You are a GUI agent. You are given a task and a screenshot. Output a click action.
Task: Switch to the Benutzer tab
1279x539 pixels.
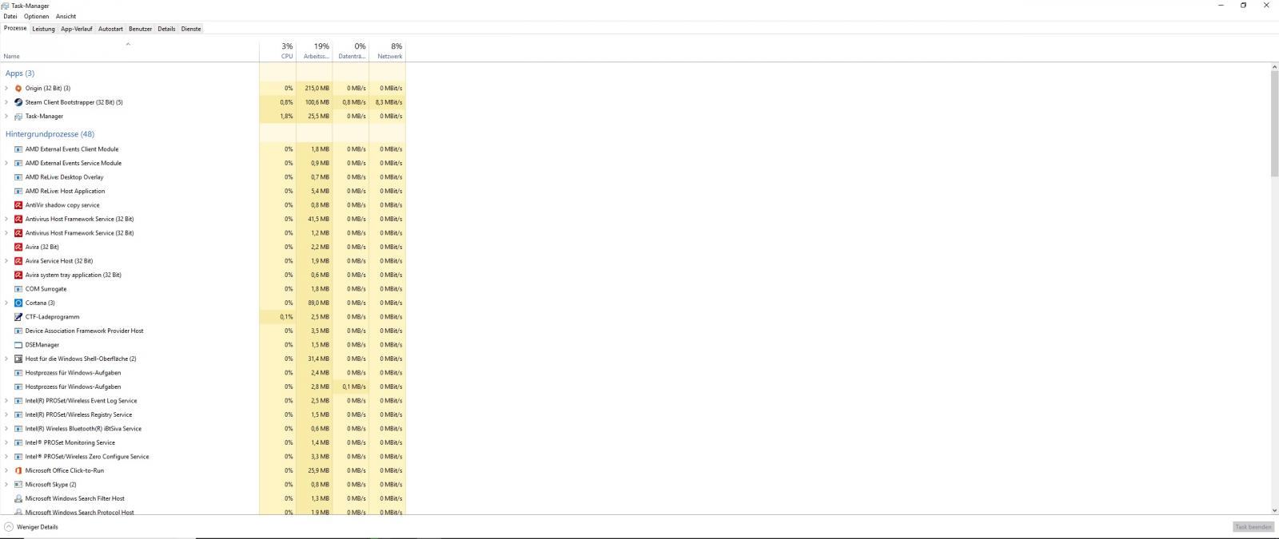[x=140, y=29]
